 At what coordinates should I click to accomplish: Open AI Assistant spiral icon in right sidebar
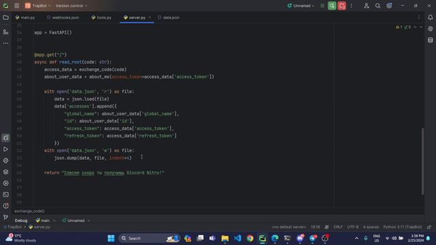click(430, 29)
